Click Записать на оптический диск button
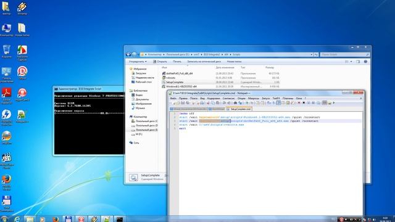This screenshot has width=395, height=222. coord(204,62)
